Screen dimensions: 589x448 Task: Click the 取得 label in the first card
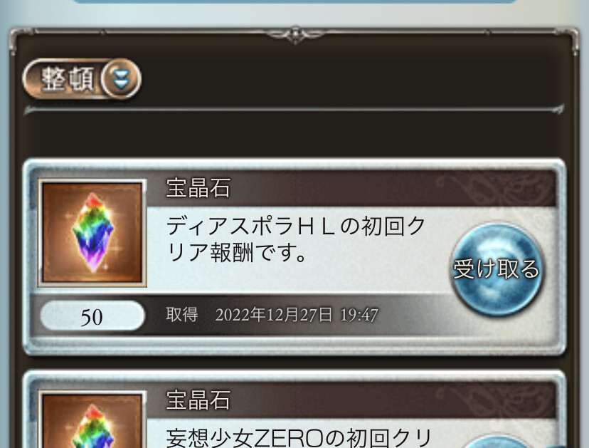click(182, 314)
